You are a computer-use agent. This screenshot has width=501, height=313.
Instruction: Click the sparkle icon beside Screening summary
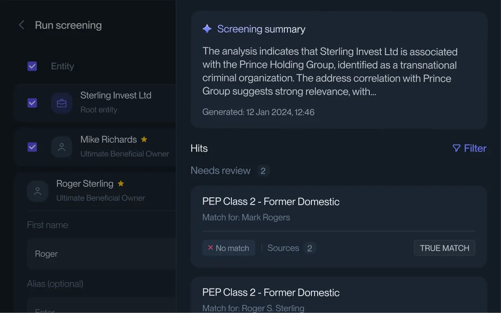click(x=206, y=28)
